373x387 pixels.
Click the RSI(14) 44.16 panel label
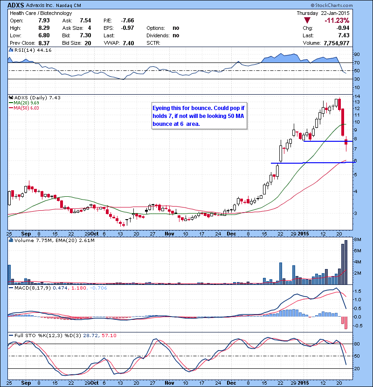pyautogui.click(x=33, y=50)
